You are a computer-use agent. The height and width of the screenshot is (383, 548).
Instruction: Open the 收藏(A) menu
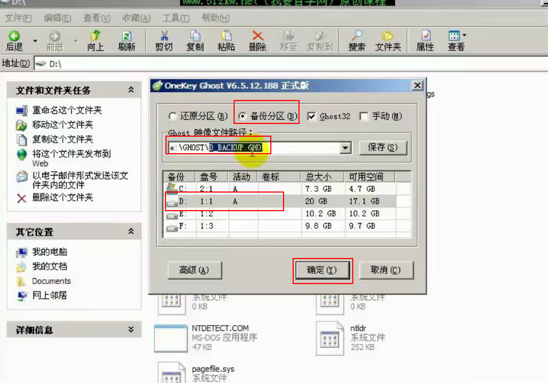click(136, 18)
